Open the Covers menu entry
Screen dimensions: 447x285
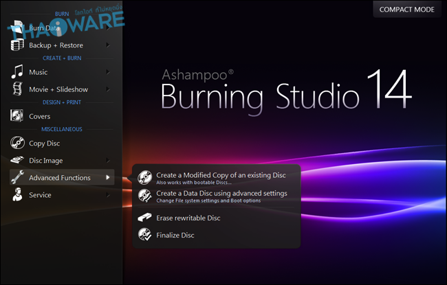[62, 116]
